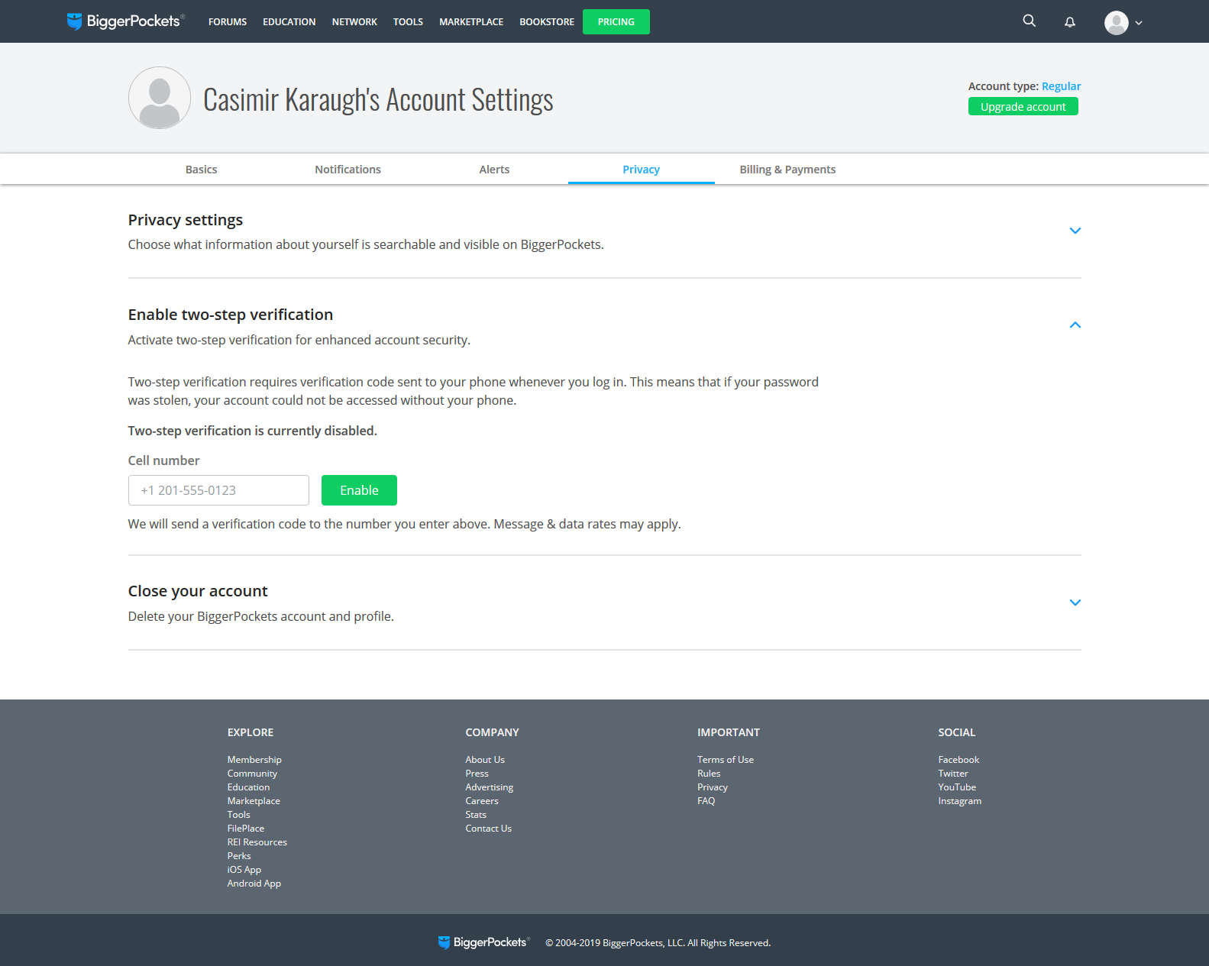The width and height of the screenshot is (1209, 966).
Task: Open footer Instagram link
Action: tap(960, 801)
